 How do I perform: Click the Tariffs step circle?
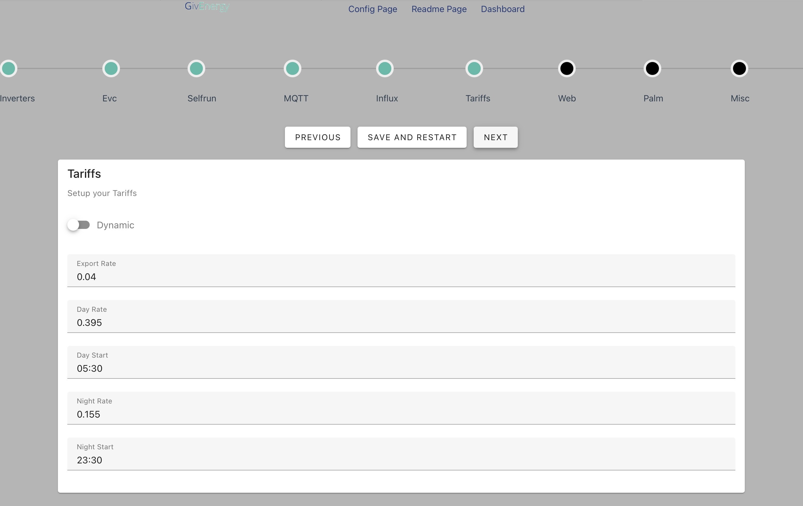[474, 69]
